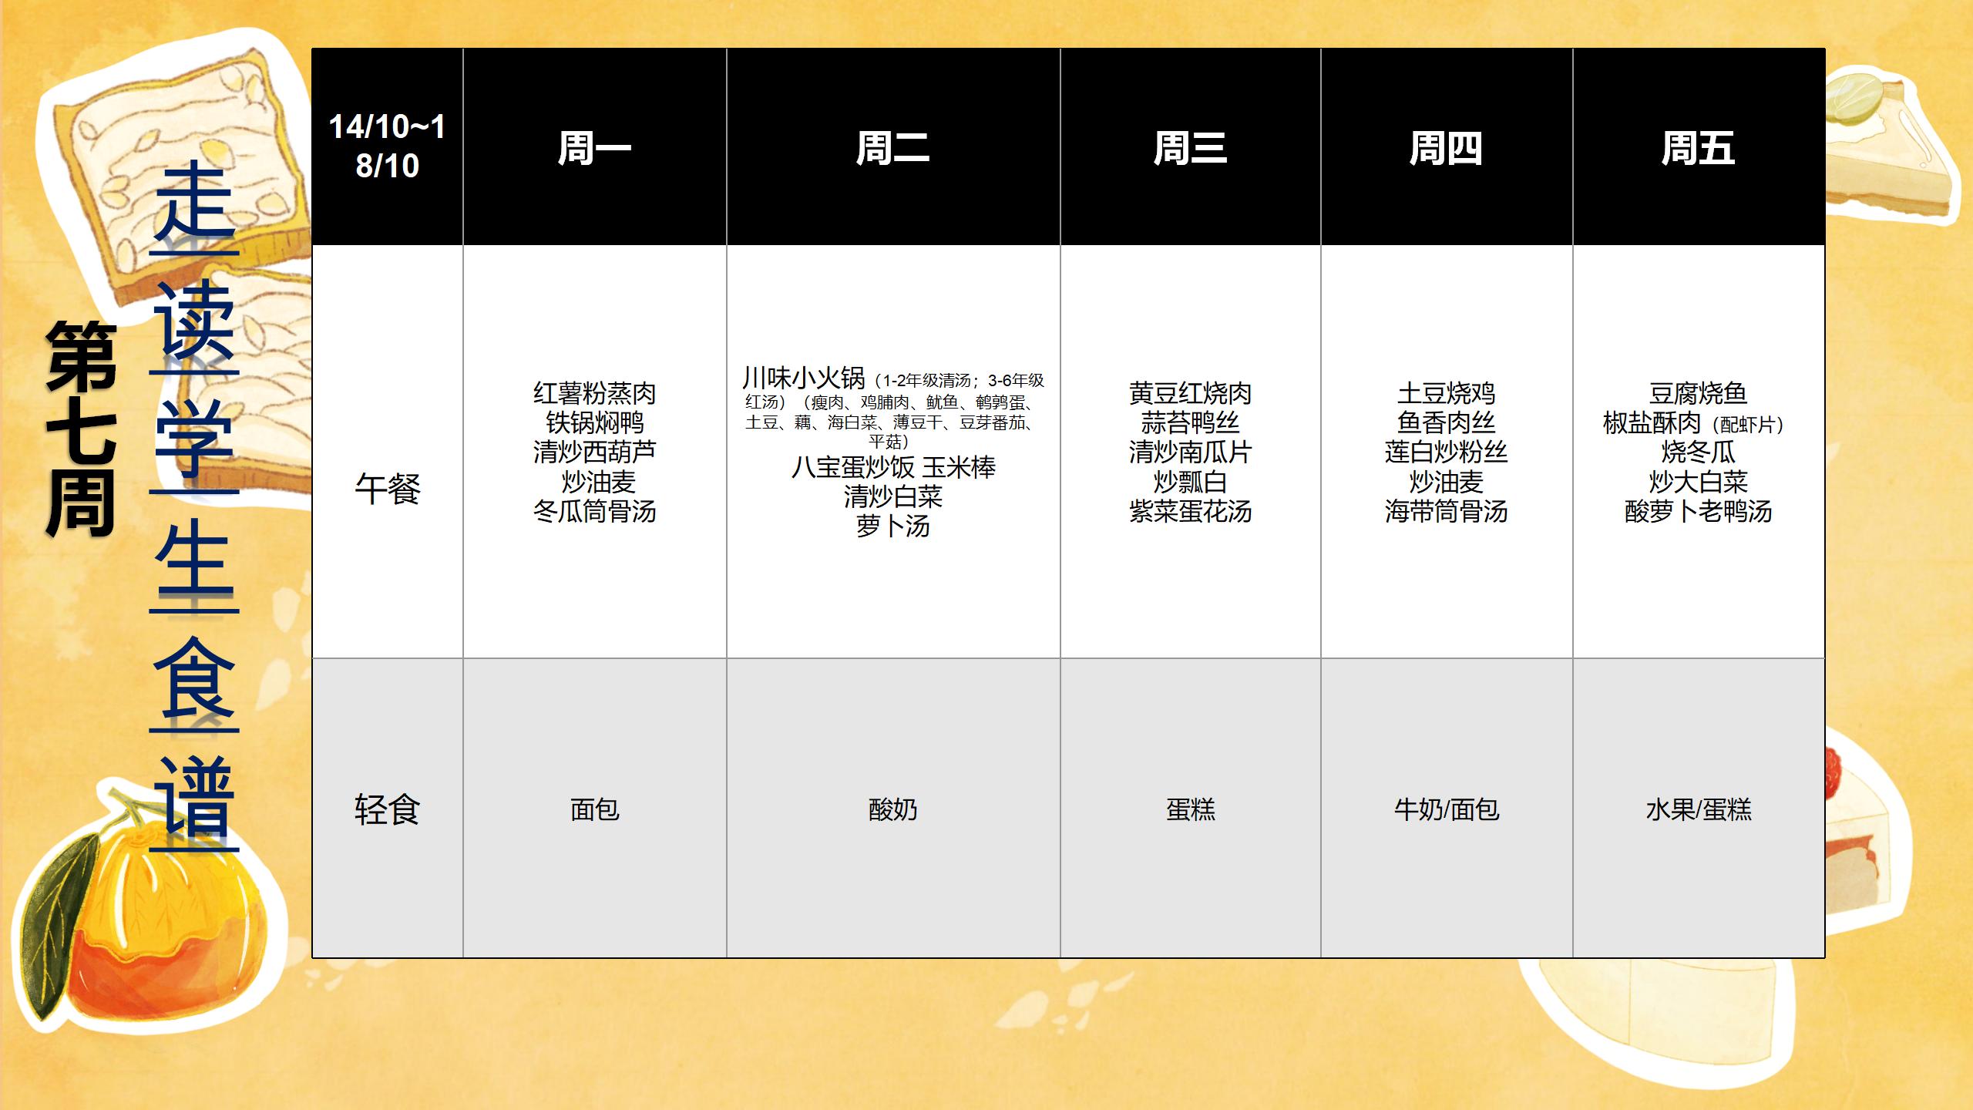Viewport: 1973px width, 1110px height.
Task: Click 莲白炒粉丝 in Thursday lunch
Action: click(x=1446, y=452)
